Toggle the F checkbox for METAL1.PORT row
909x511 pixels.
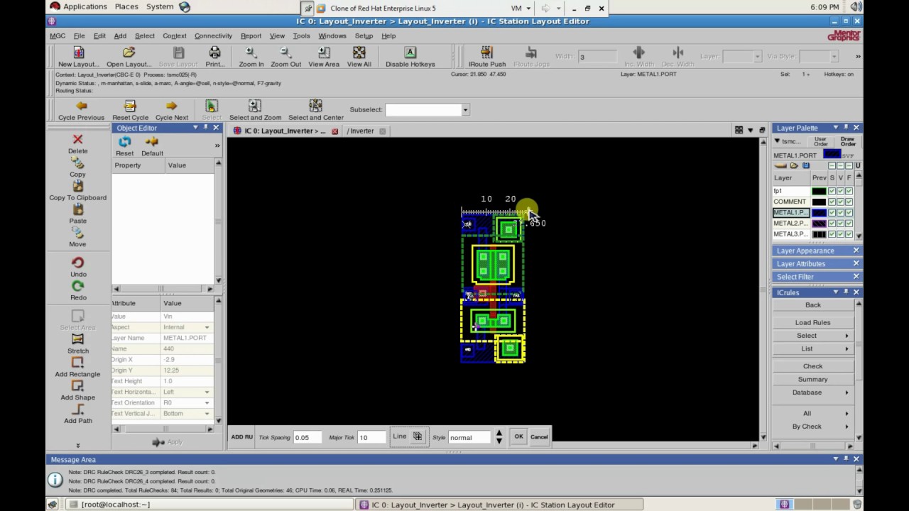849,212
